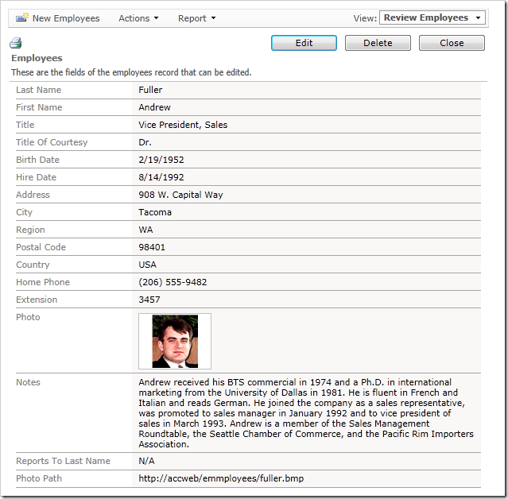Click the Reports To Last Name label
This screenshot has height=499, width=508.
pyautogui.click(x=63, y=461)
